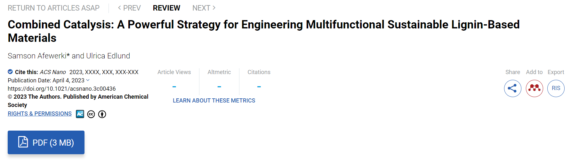Expand the Publication Date chevron
This screenshot has width=571, height=167.
(88, 80)
